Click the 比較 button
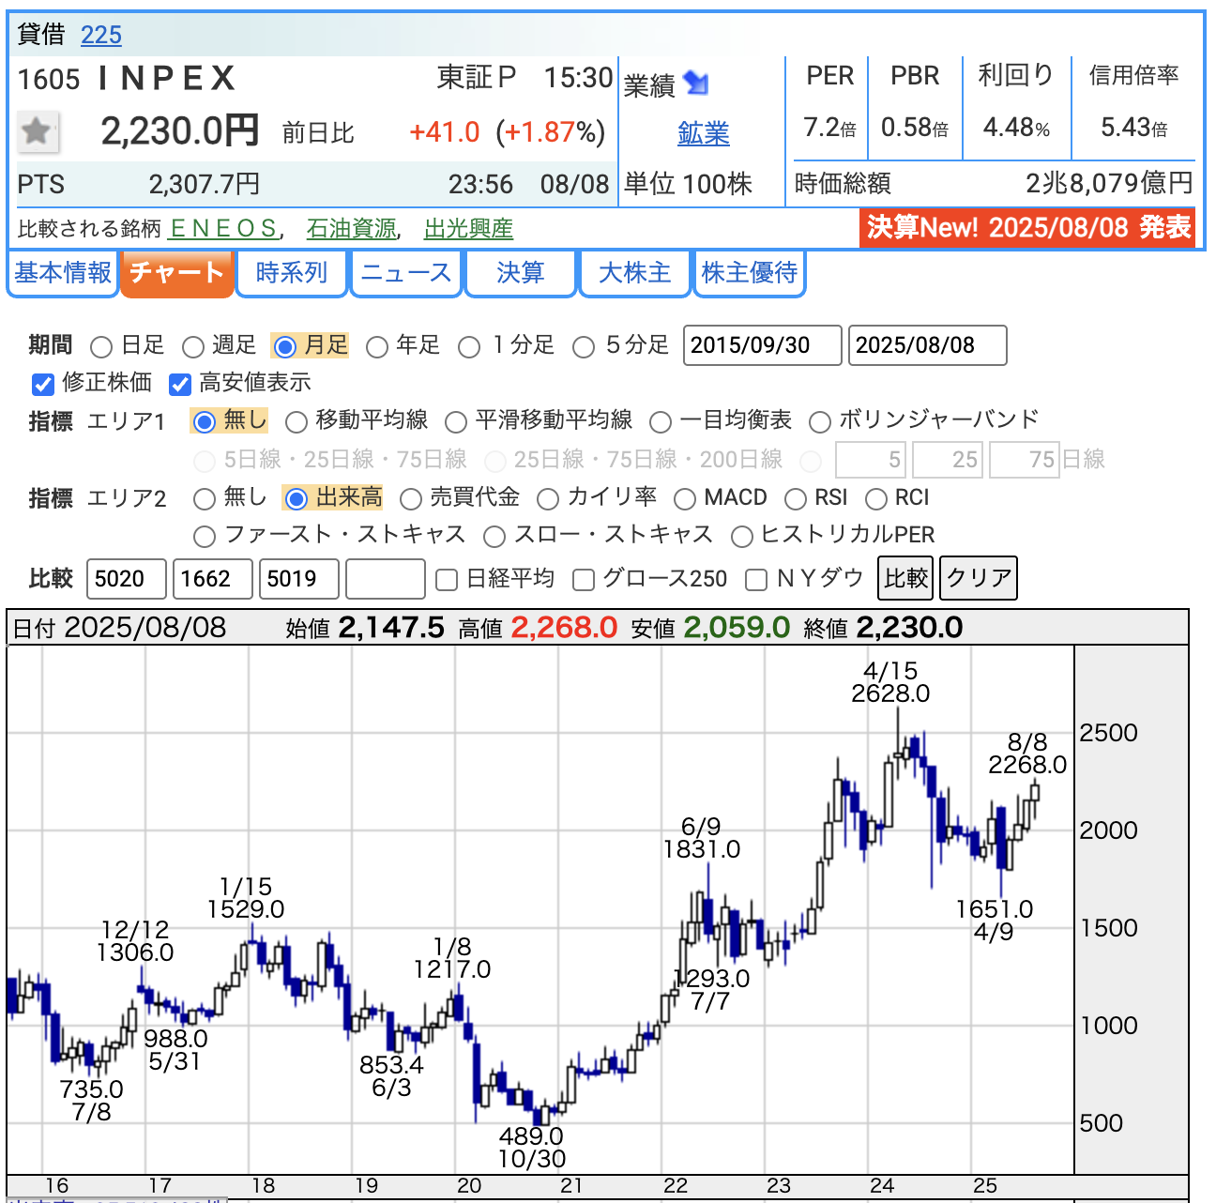The image size is (1216, 1203). point(906,578)
